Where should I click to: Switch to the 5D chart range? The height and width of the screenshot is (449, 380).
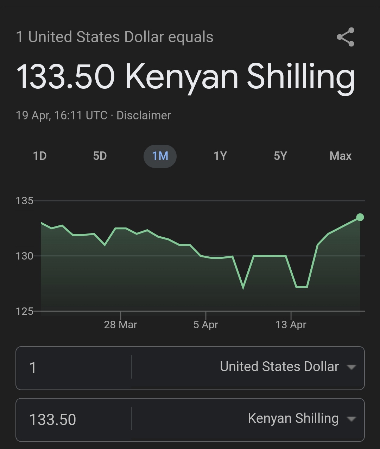100,156
